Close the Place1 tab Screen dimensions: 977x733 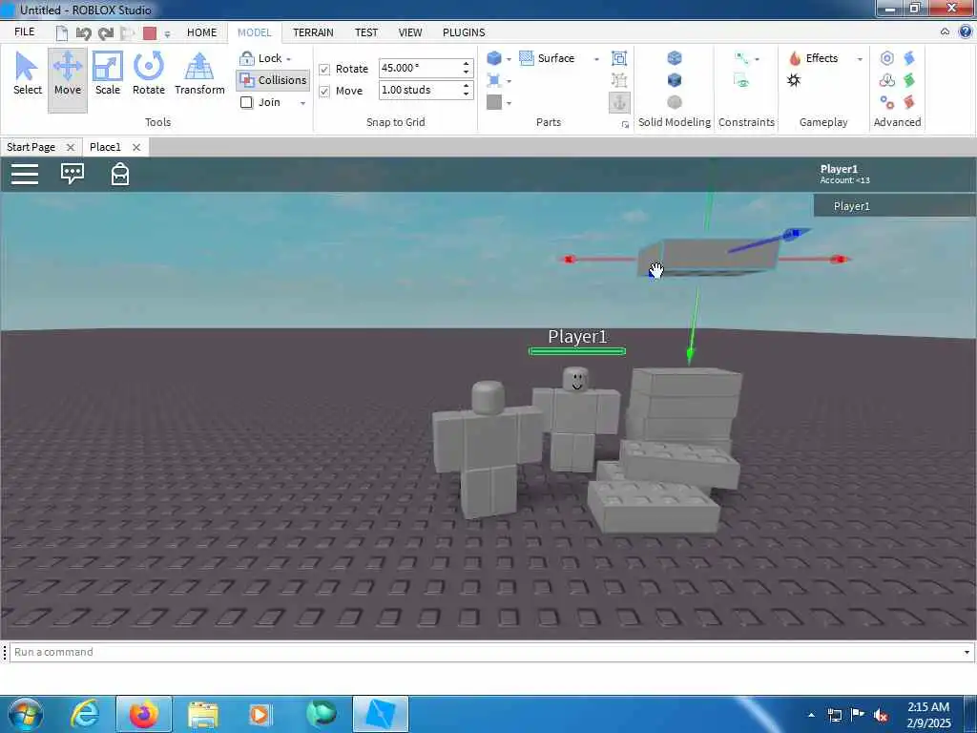tap(135, 147)
